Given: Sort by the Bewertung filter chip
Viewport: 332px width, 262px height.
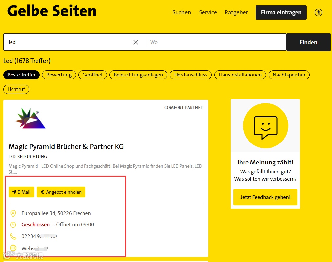Looking at the screenshot, I should coord(59,75).
